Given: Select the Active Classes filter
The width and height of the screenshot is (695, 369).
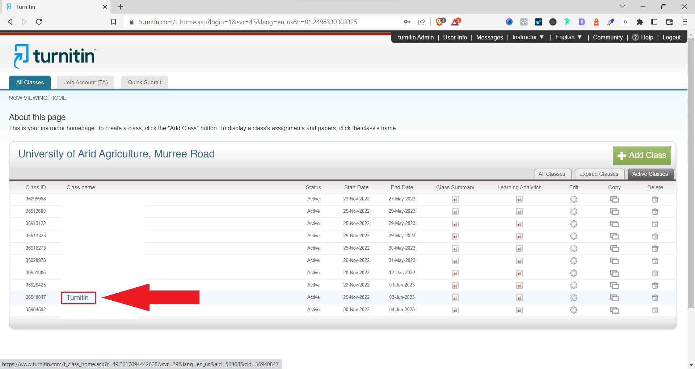Looking at the screenshot, I should (x=650, y=174).
